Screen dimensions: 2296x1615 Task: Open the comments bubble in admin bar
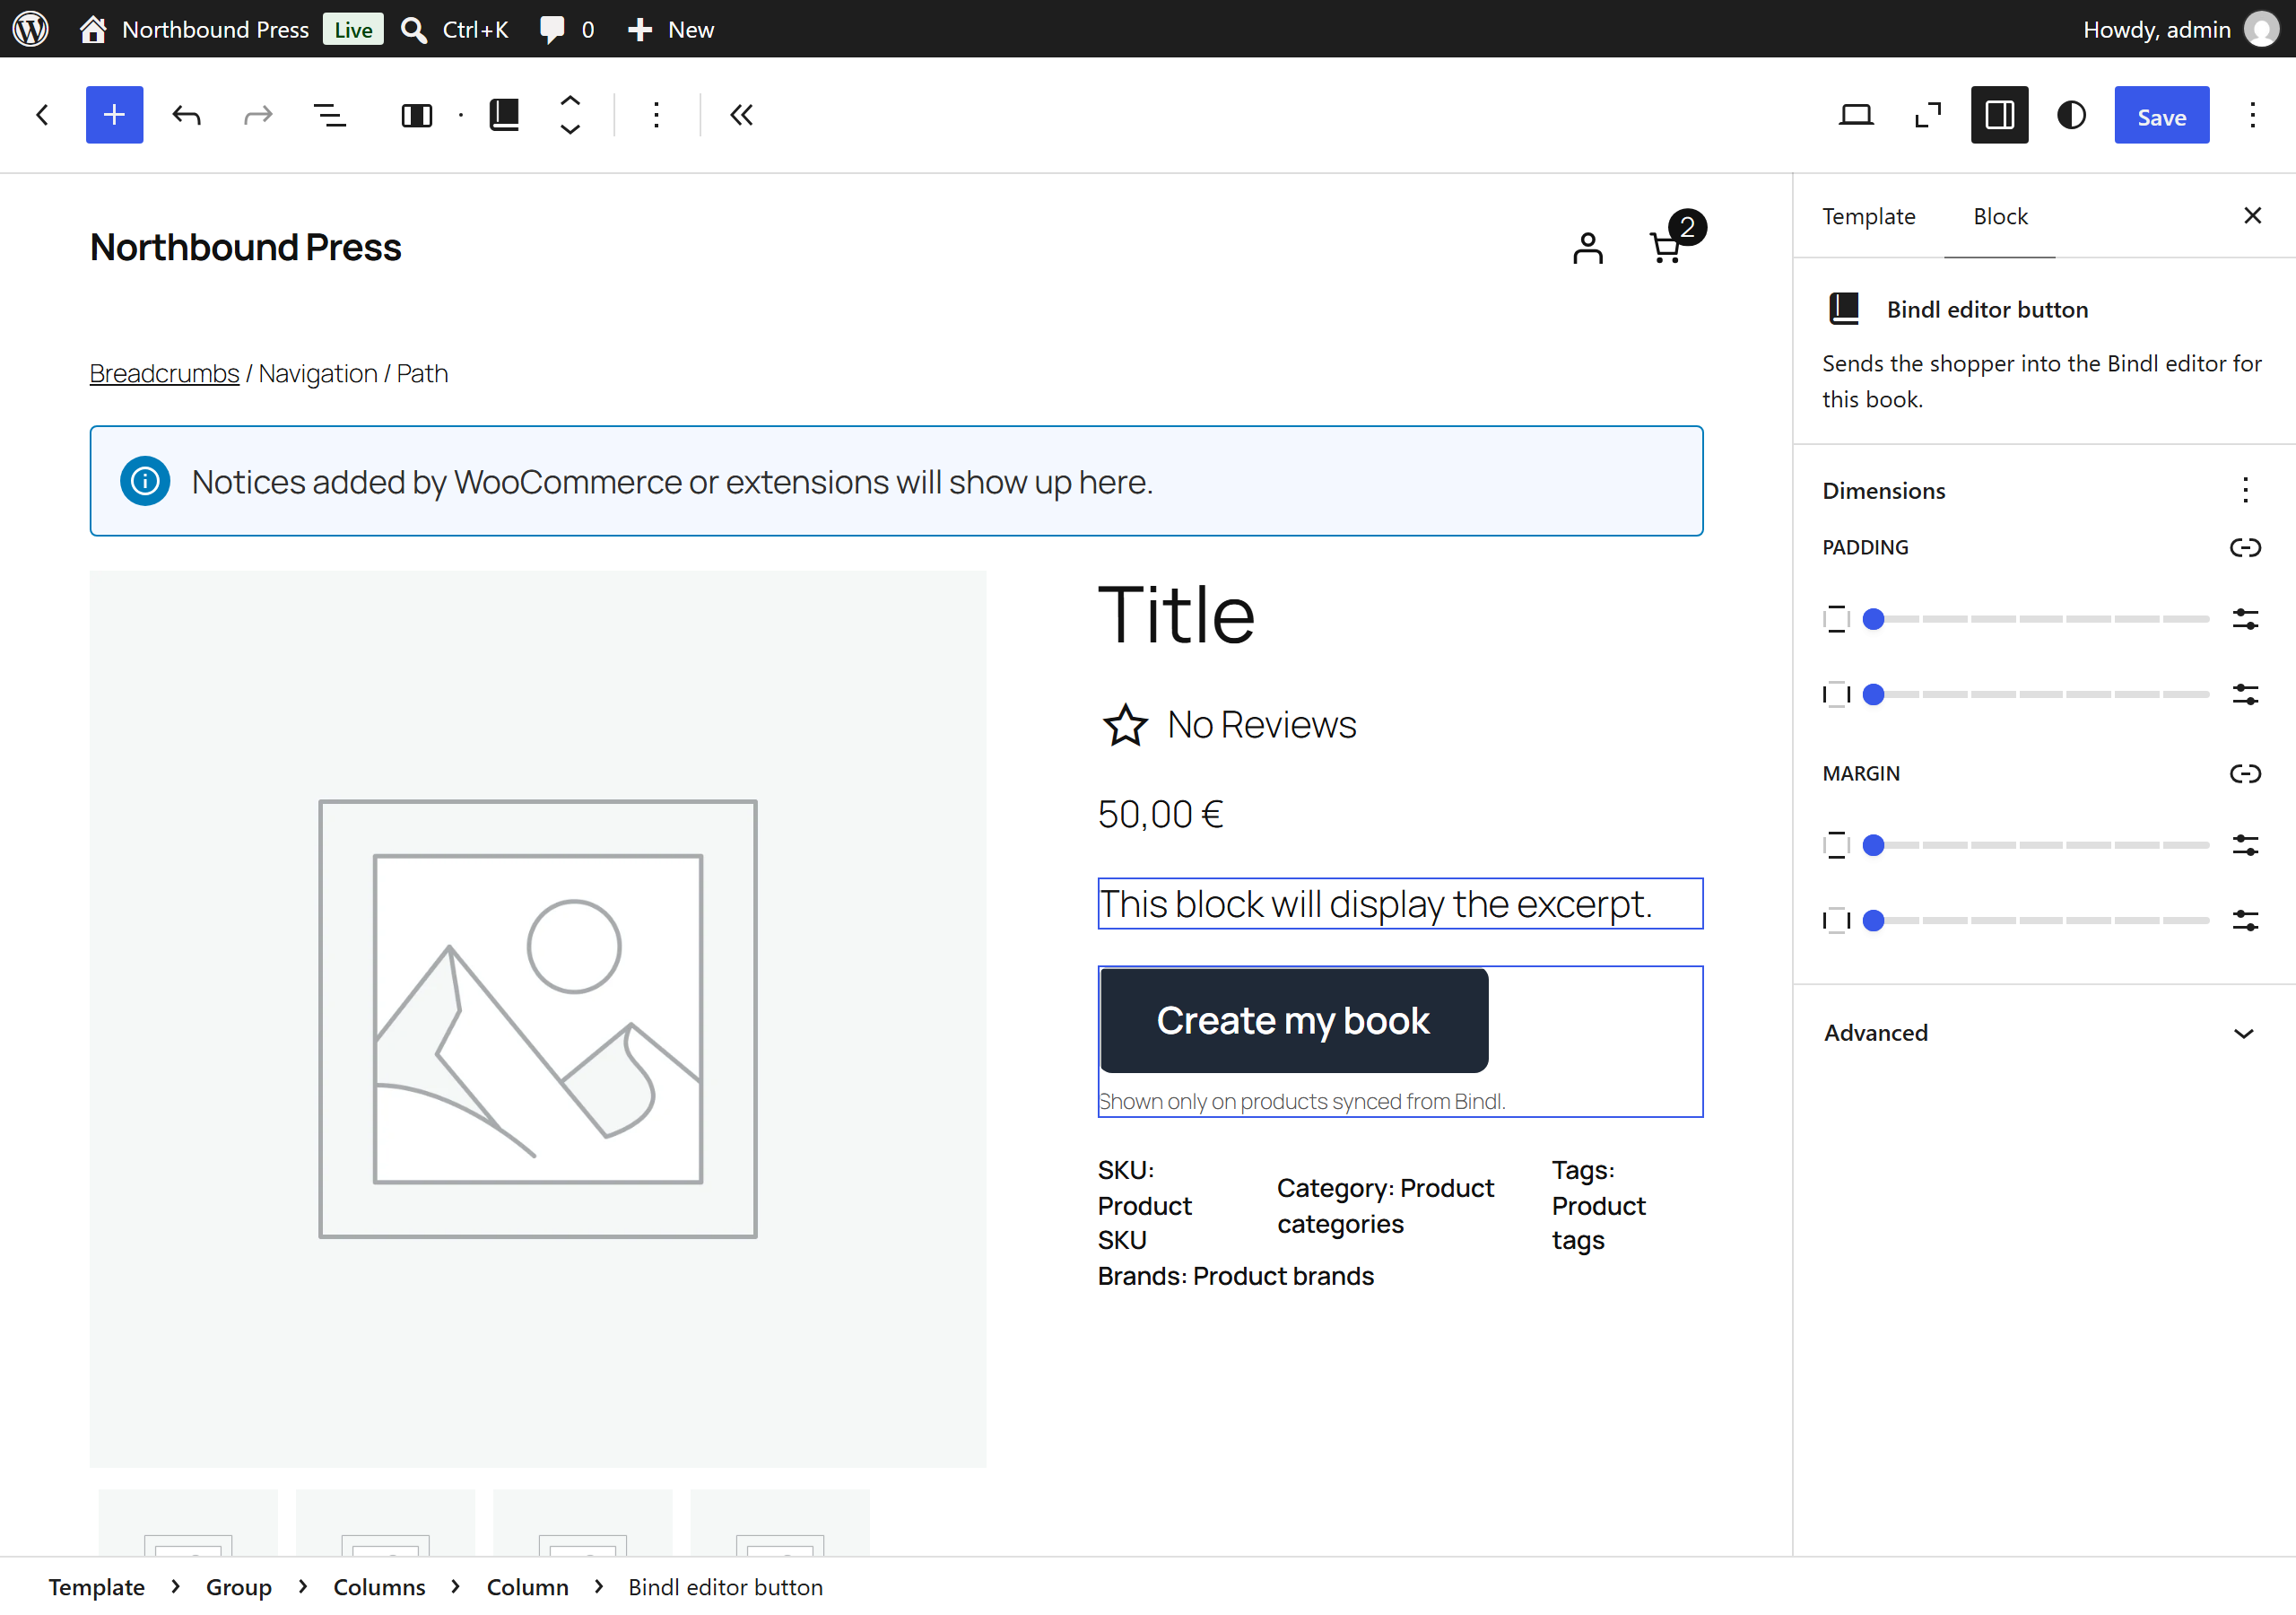(x=566, y=29)
